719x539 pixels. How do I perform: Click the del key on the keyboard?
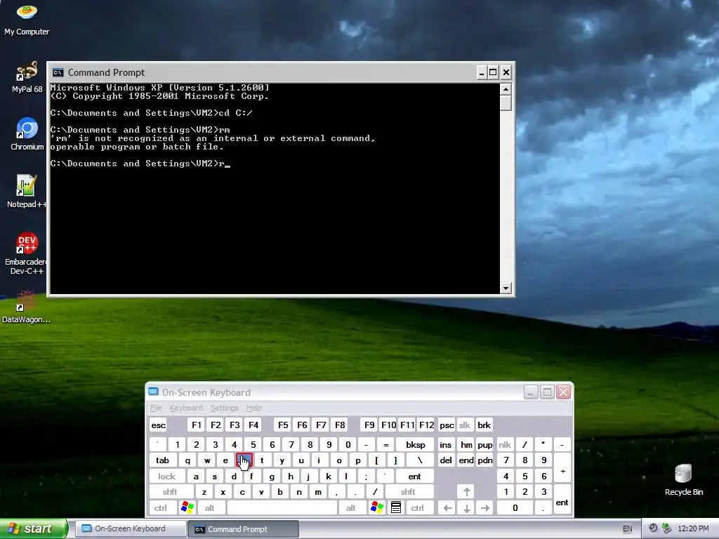(x=446, y=460)
